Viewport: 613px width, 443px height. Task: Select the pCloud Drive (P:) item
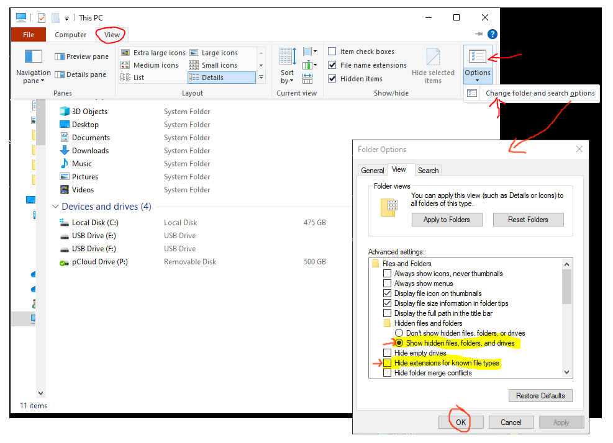click(99, 262)
